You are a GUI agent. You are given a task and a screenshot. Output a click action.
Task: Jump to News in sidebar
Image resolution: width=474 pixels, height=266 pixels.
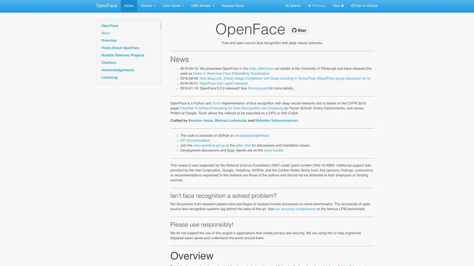(106, 33)
